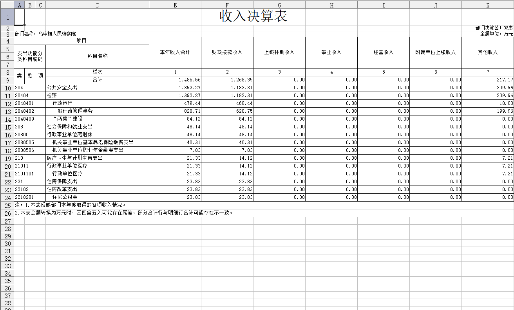The image size is (514, 310).
Task: Click the value 828.71
Action: (175, 111)
